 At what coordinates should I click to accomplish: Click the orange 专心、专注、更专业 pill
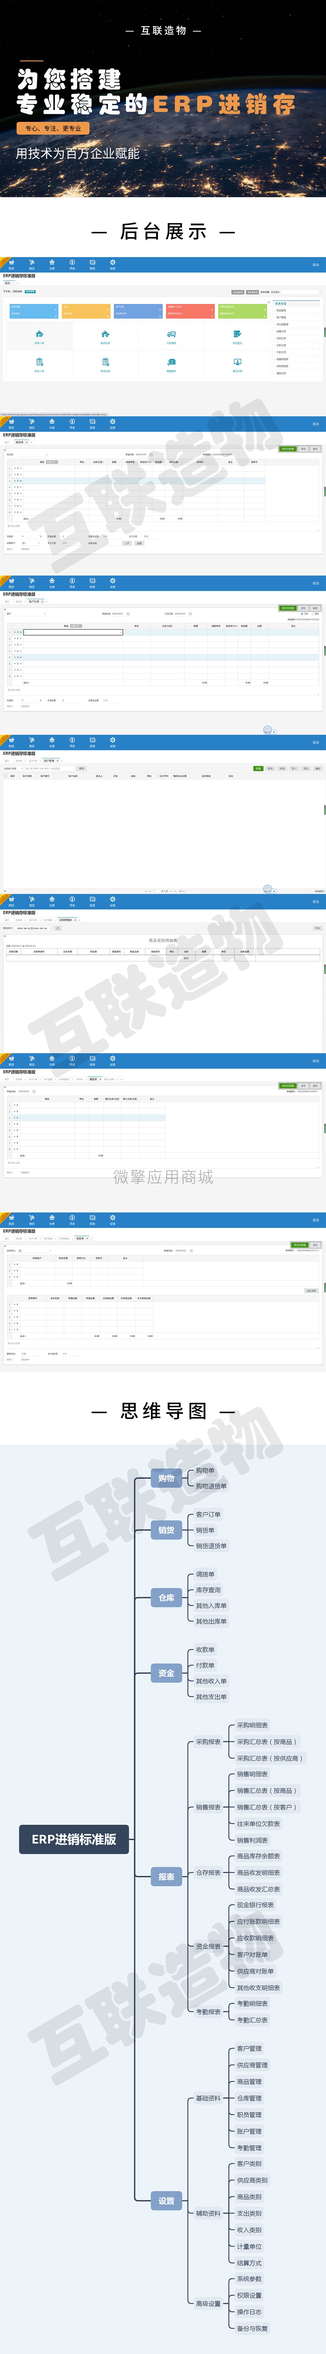(x=53, y=129)
